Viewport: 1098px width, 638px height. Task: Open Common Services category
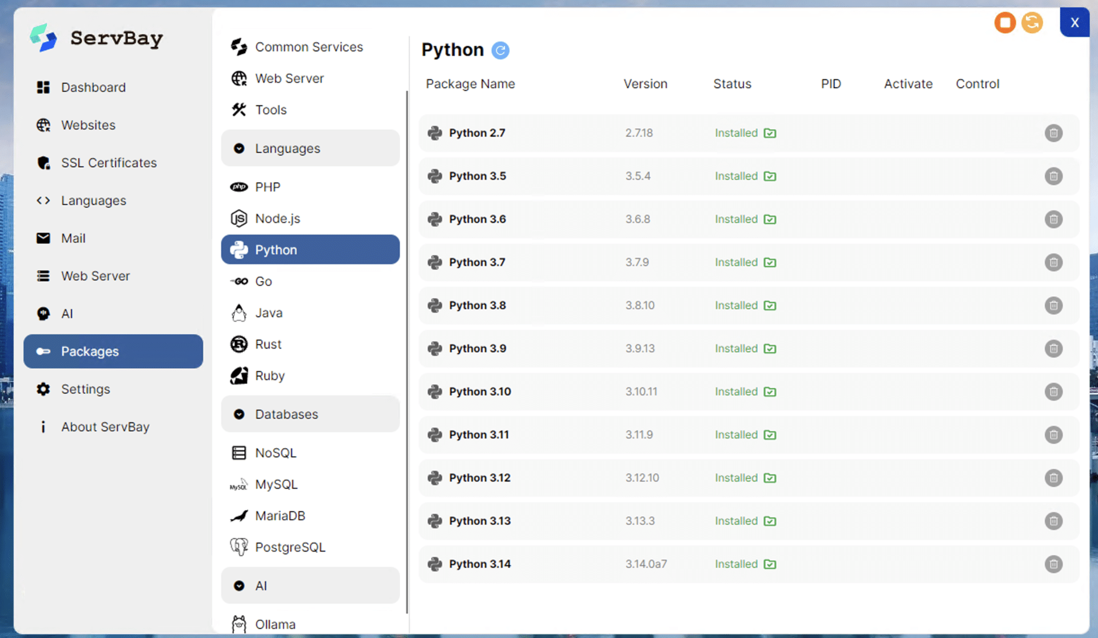(309, 47)
